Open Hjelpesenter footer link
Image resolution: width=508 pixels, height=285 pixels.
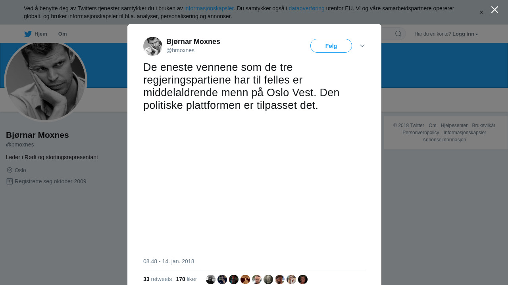[x=454, y=125]
